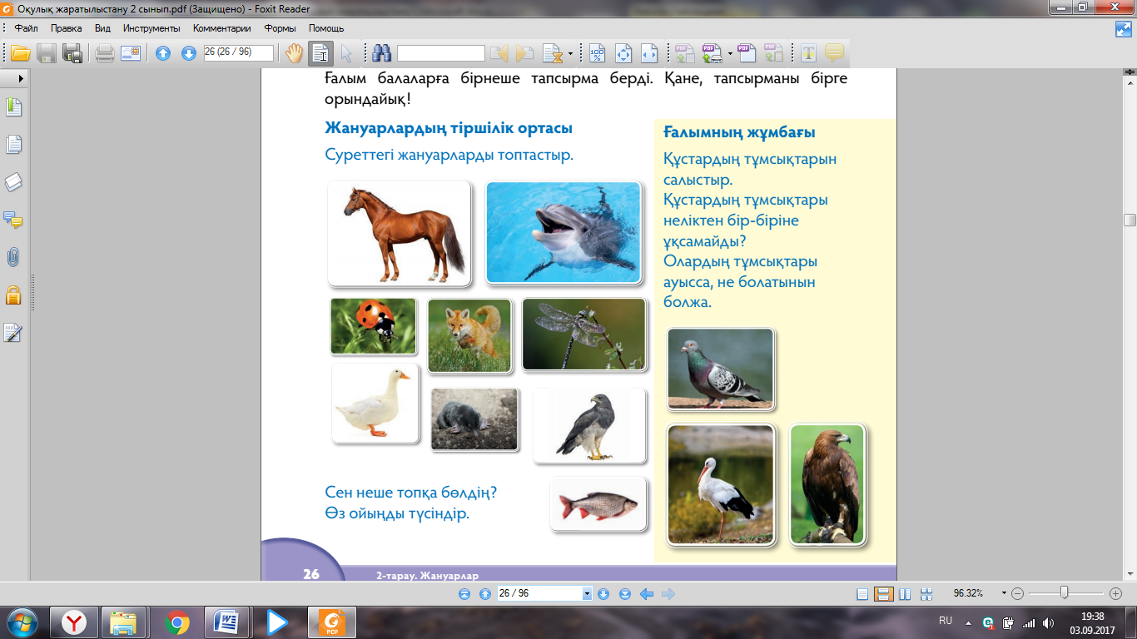Click the zoom slider handle
Viewport: 1137px width, 639px height.
[x=1065, y=593]
